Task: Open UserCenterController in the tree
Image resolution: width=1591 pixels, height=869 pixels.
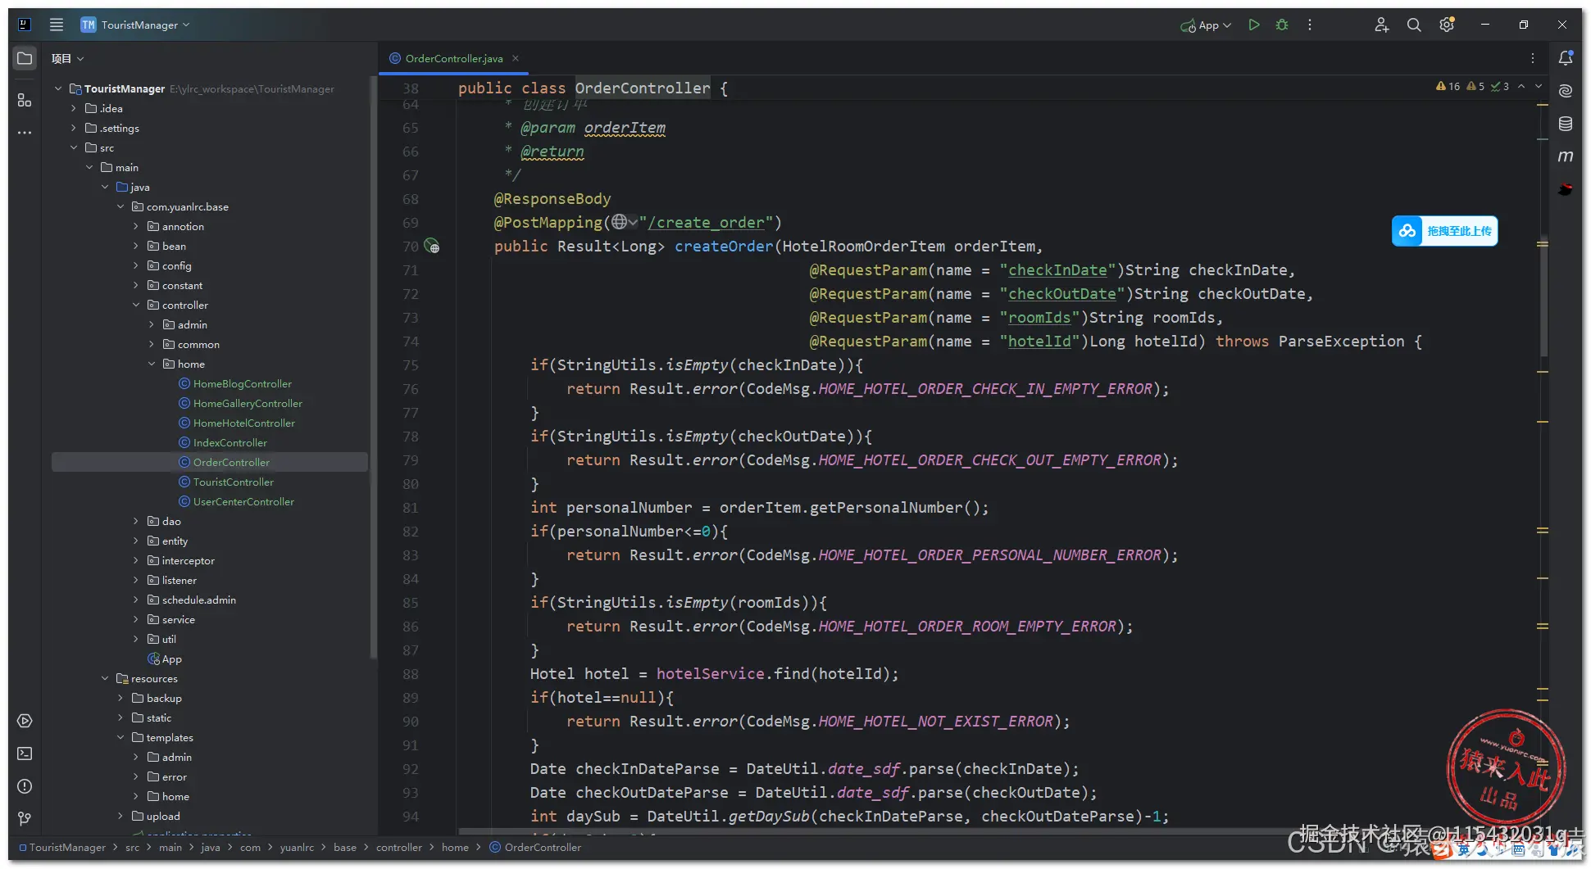Action: click(243, 501)
